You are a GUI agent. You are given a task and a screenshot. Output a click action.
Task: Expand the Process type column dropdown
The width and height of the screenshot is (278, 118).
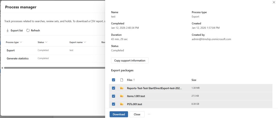(x=21, y=42)
